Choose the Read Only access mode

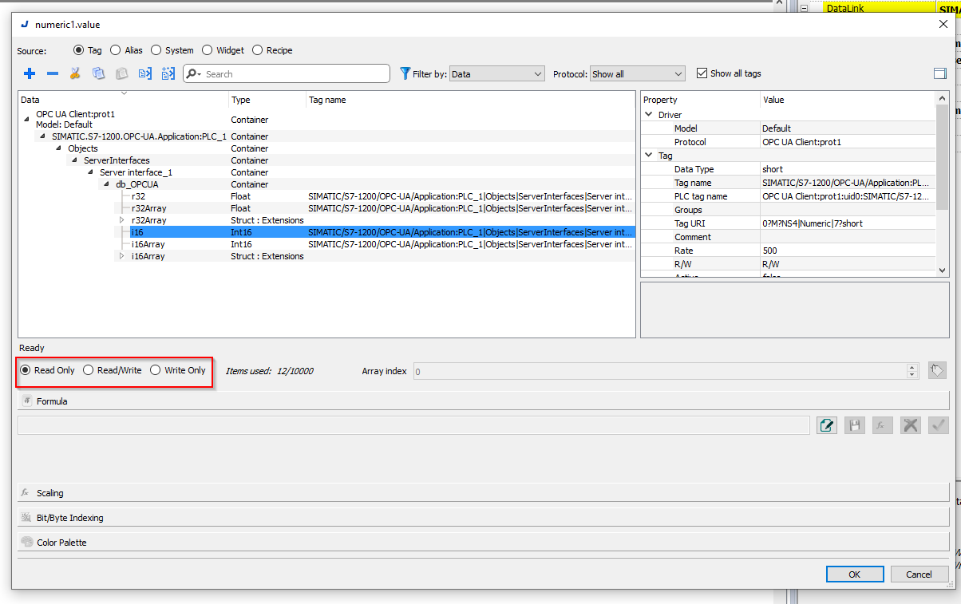point(26,370)
